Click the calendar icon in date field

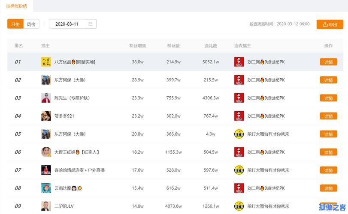(91, 24)
